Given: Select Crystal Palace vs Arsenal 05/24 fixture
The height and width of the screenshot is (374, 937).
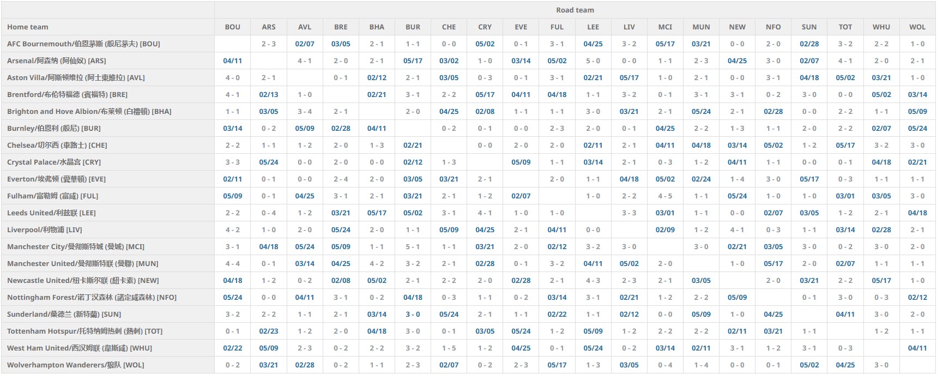Looking at the screenshot, I should (269, 162).
